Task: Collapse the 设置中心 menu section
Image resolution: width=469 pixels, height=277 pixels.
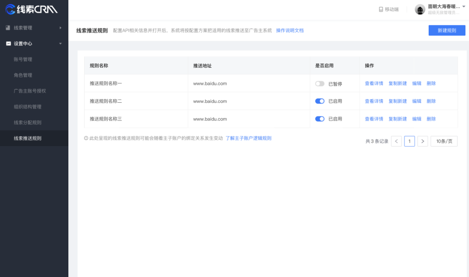Action: (x=60, y=43)
